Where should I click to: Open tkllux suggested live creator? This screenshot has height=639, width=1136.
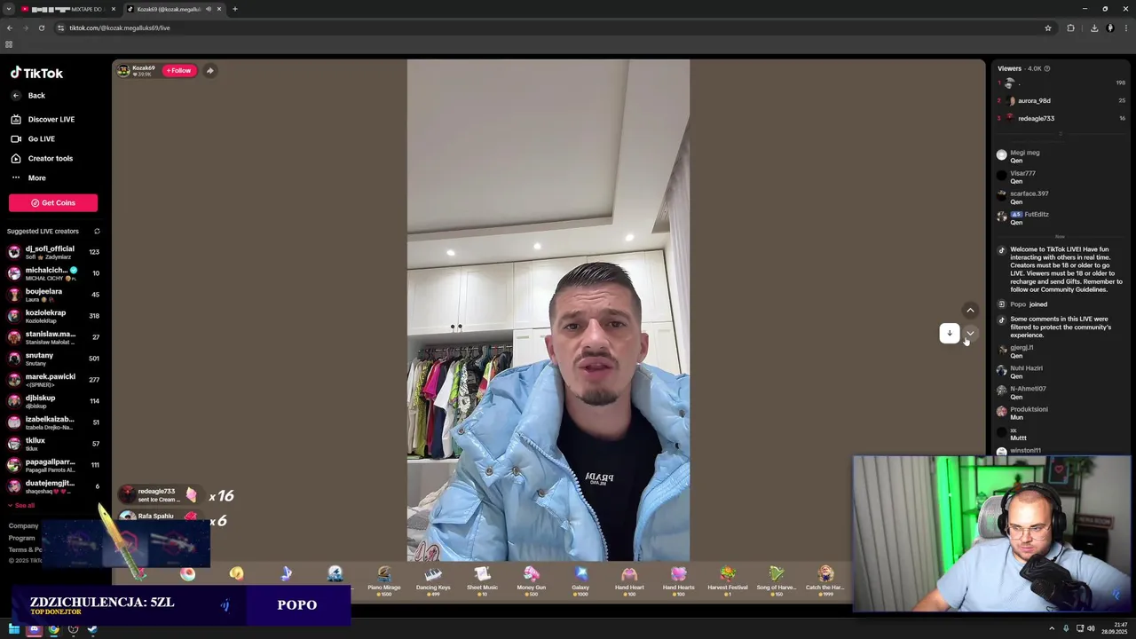[x=53, y=444]
